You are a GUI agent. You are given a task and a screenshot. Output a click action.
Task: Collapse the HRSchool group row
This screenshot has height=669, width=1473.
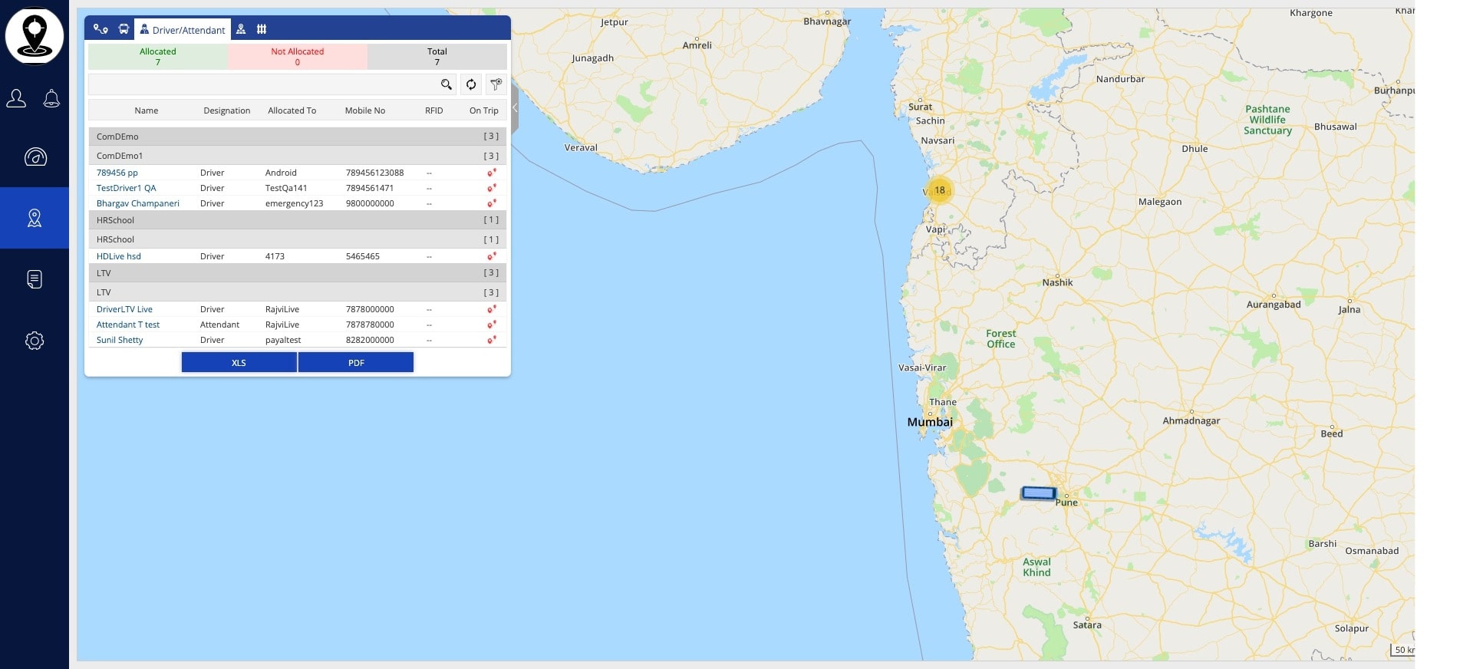[297, 220]
